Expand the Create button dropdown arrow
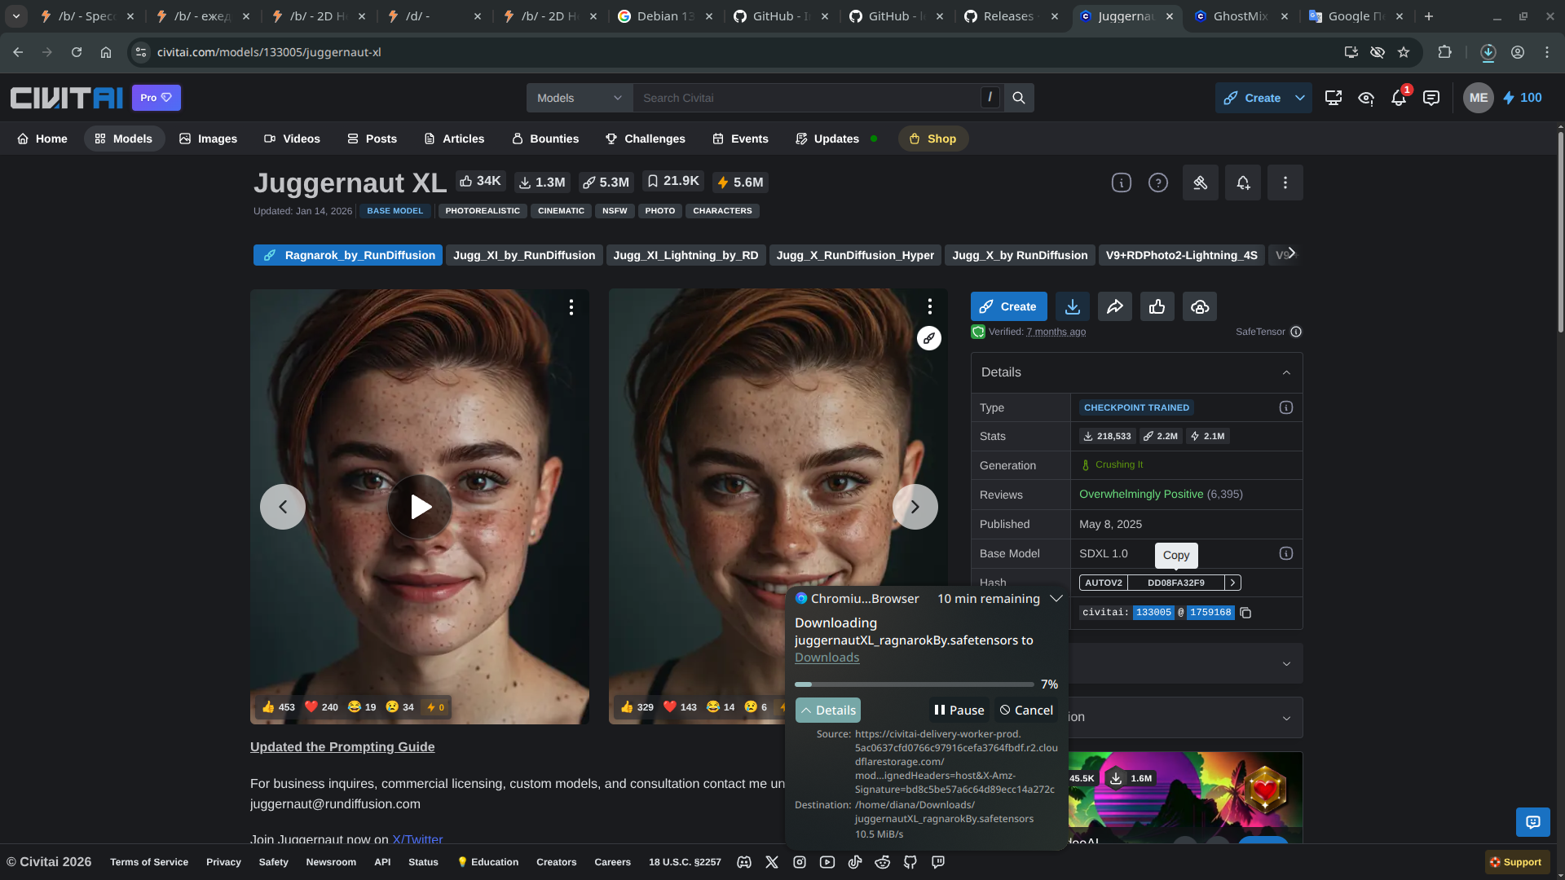The height and width of the screenshot is (880, 1565). (x=1300, y=98)
